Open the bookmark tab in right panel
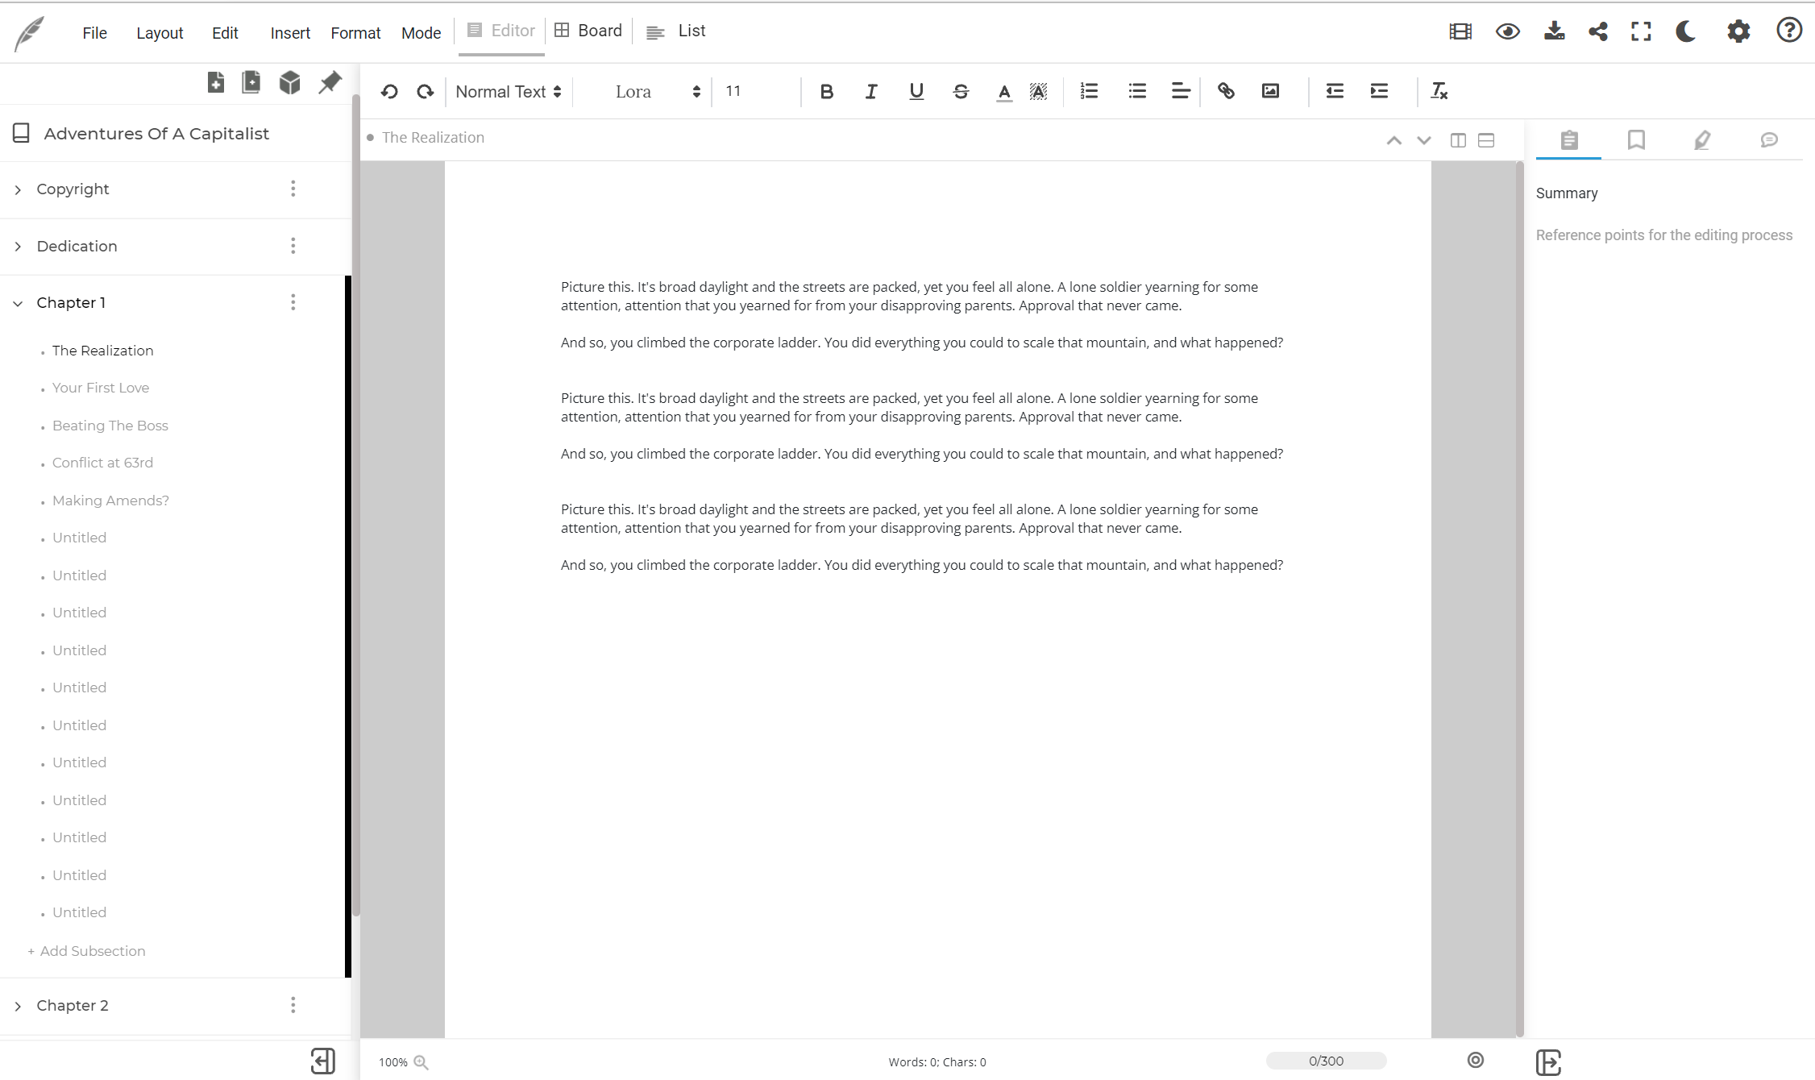 pos(1635,140)
